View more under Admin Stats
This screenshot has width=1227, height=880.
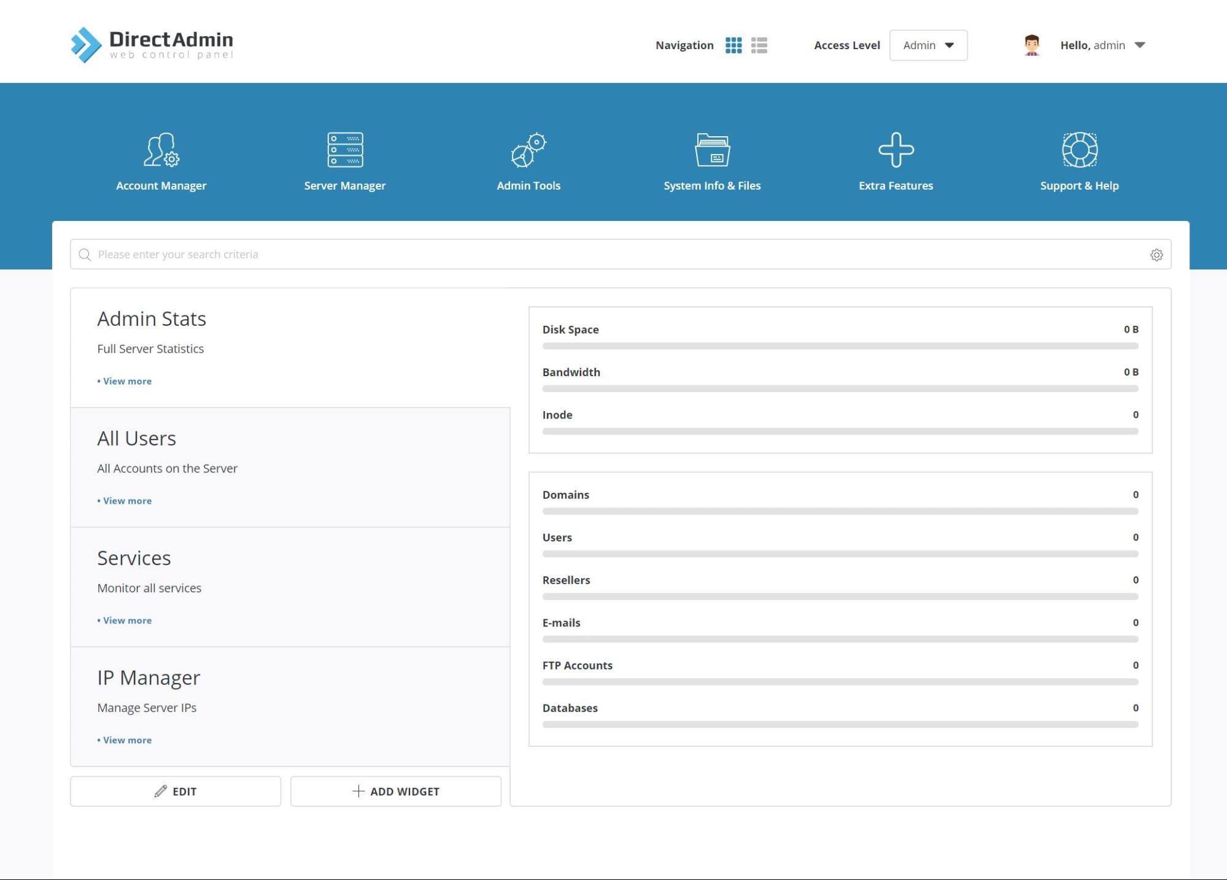pos(126,381)
